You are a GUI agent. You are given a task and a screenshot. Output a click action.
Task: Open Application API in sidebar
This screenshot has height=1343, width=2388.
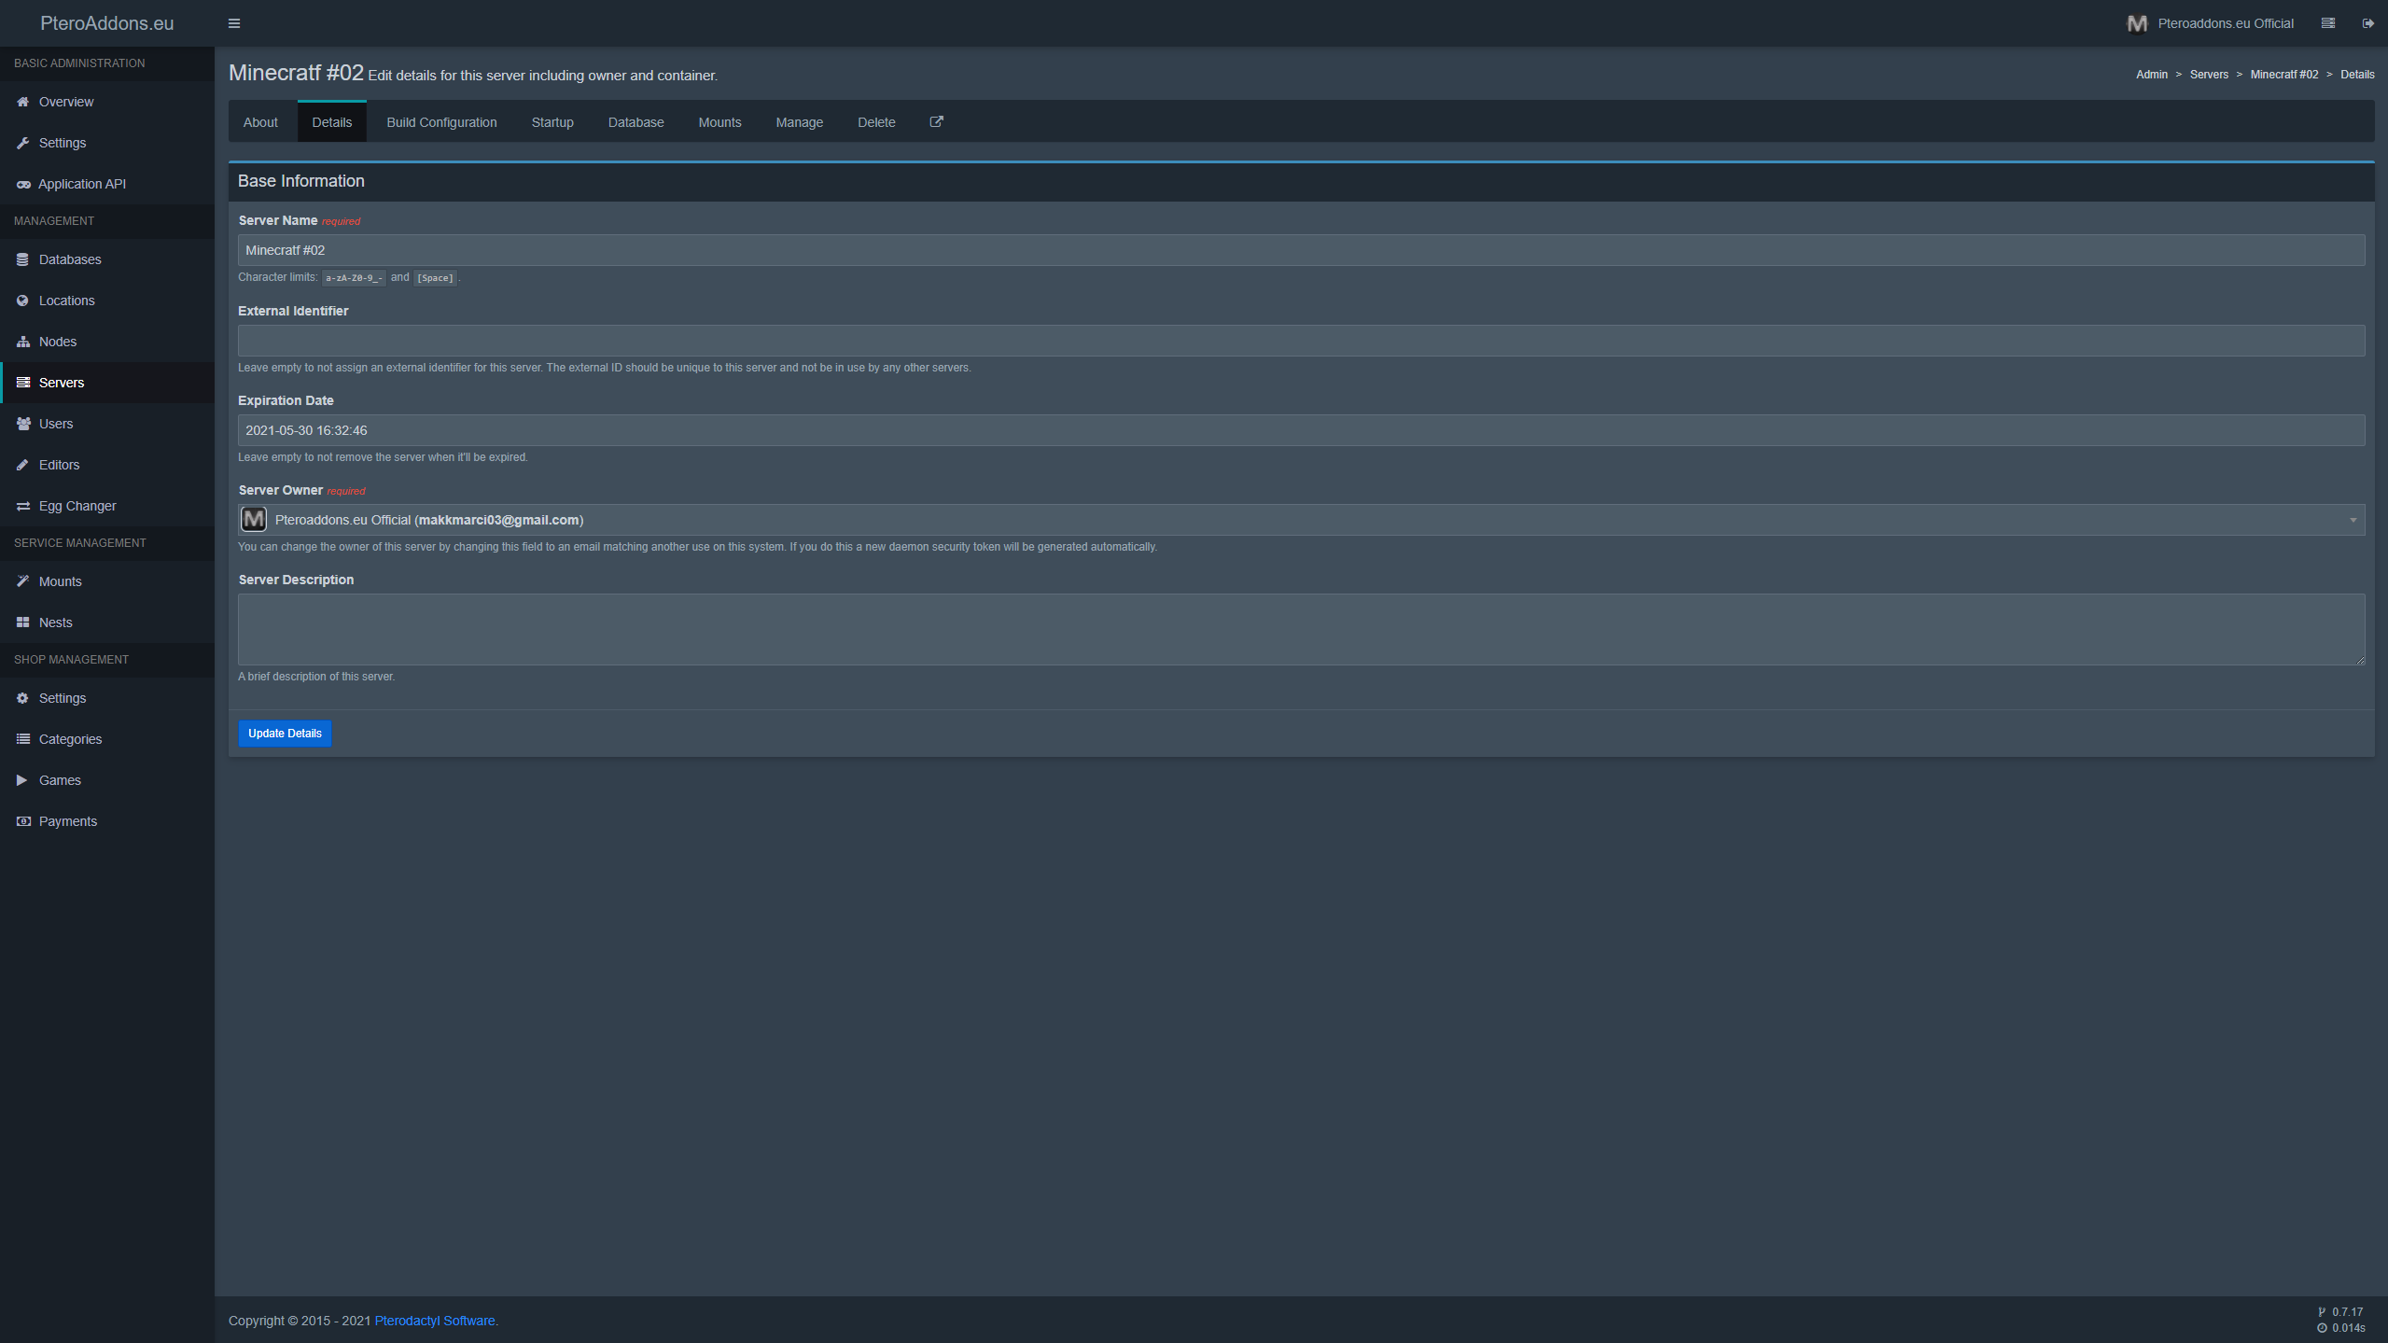pyautogui.click(x=81, y=184)
